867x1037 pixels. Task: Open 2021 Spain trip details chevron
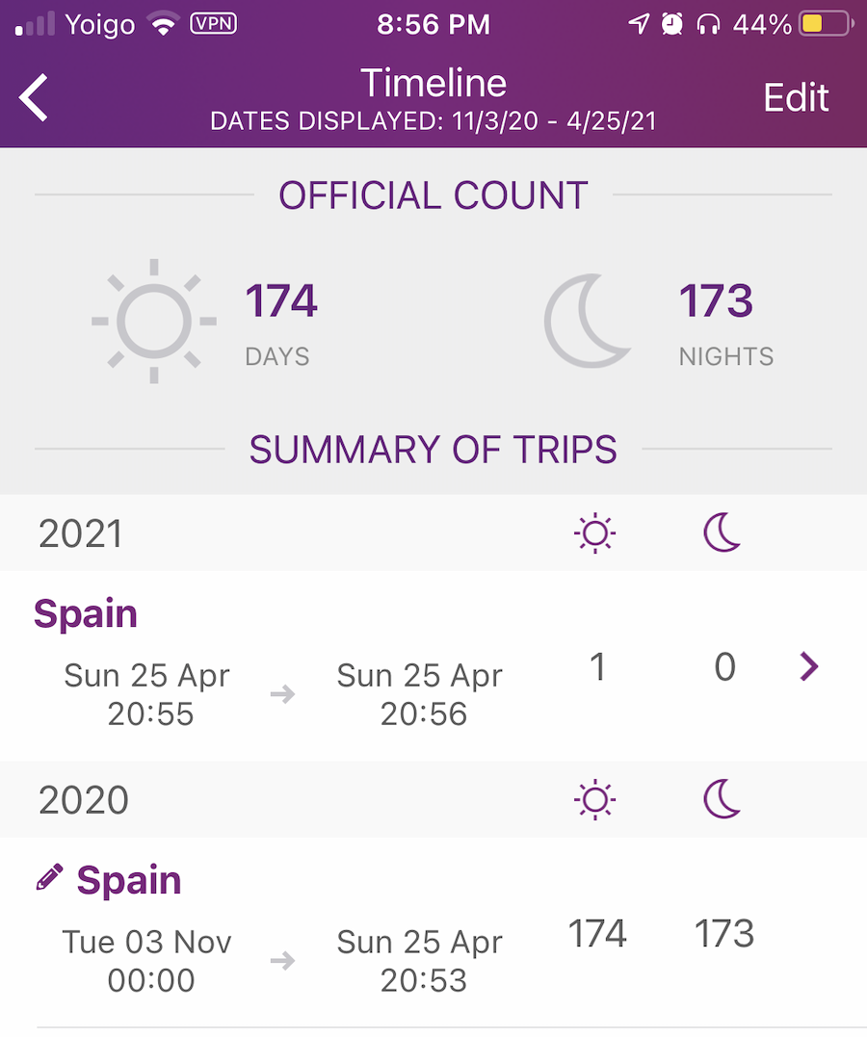(x=809, y=666)
